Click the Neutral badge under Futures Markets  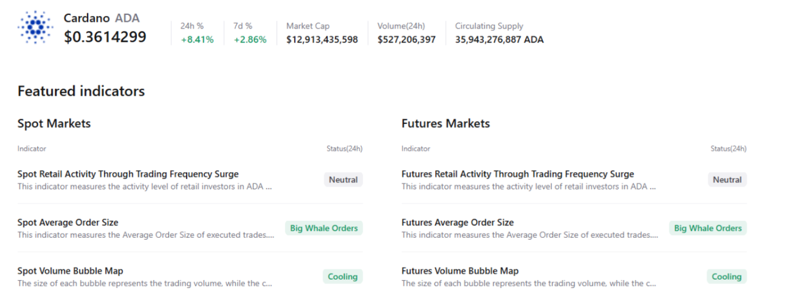point(727,180)
